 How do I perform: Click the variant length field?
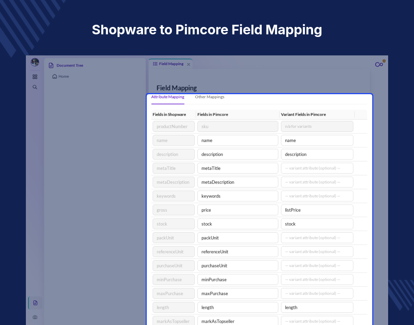(x=317, y=308)
